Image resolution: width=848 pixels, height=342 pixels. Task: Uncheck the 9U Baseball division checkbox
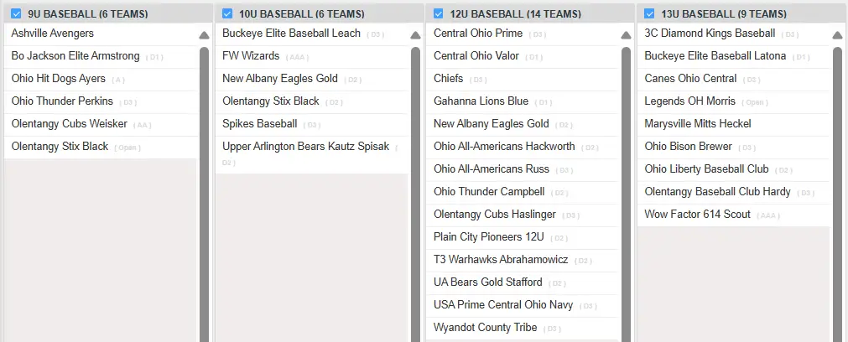click(x=16, y=13)
